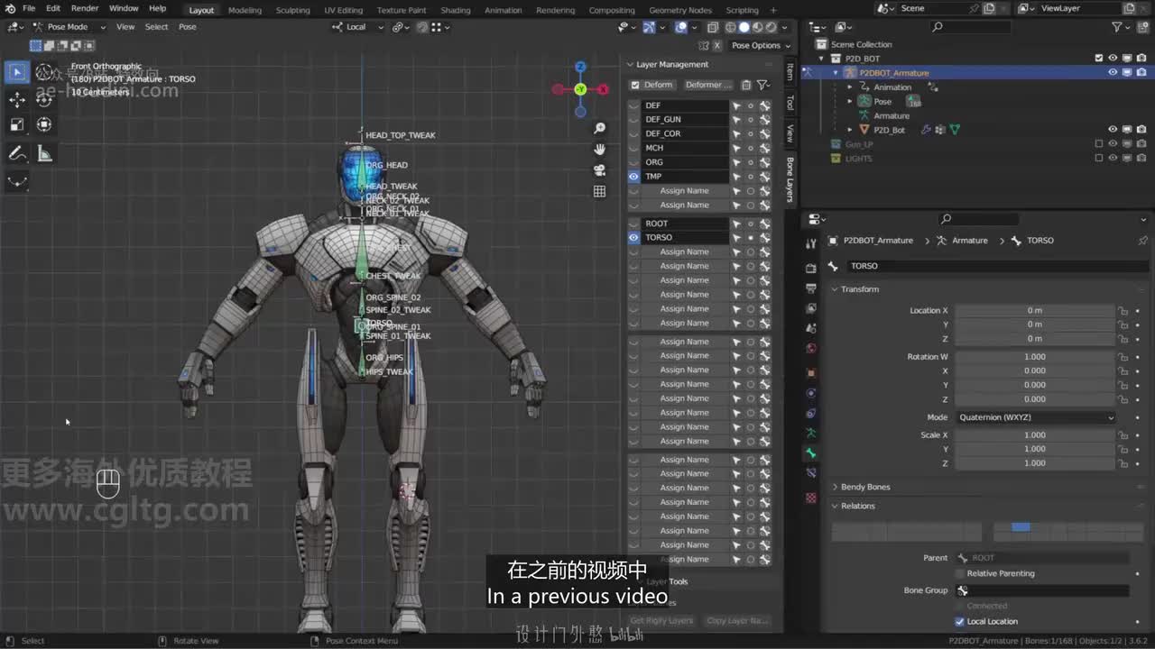Open the Pose Mode dropdown
The height and width of the screenshot is (649, 1155).
pos(69,27)
